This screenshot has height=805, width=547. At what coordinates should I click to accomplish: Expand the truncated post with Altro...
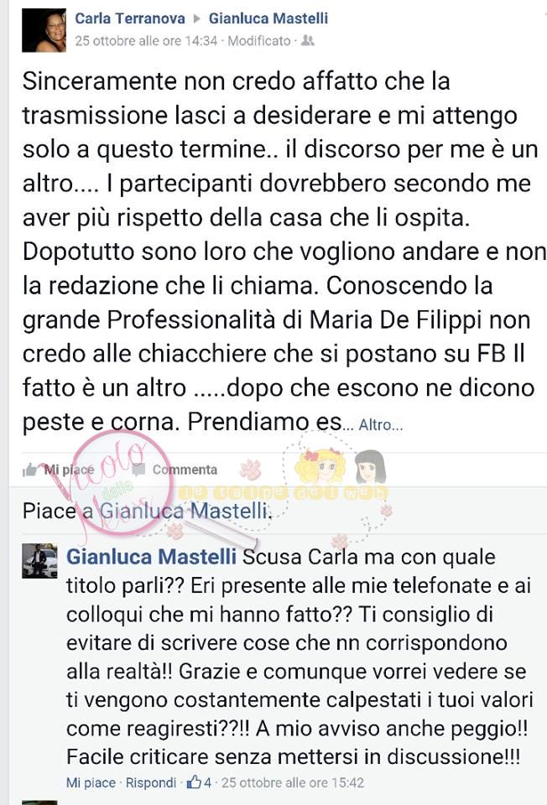click(x=380, y=425)
